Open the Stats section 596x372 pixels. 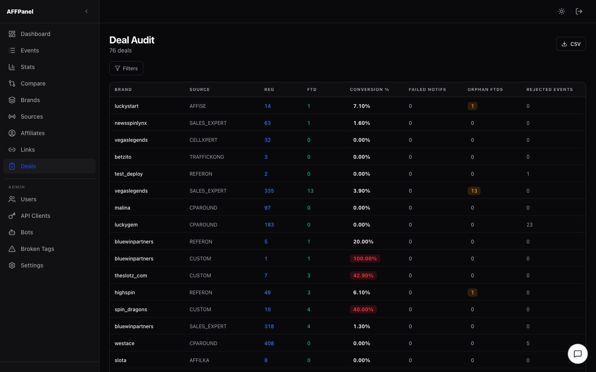click(27, 67)
